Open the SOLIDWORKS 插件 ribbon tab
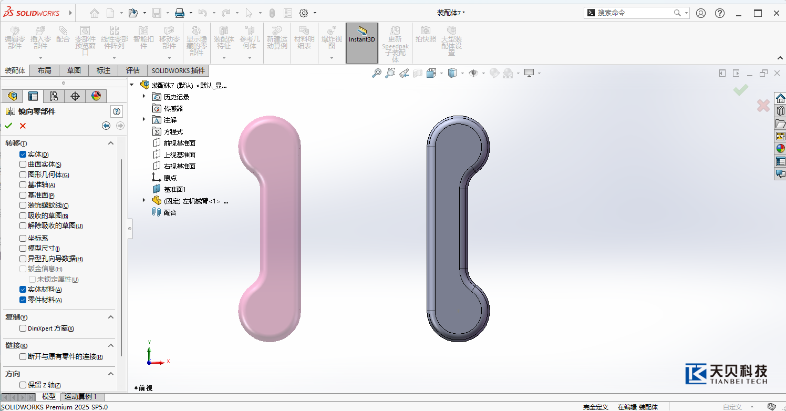 tap(178, 70)
